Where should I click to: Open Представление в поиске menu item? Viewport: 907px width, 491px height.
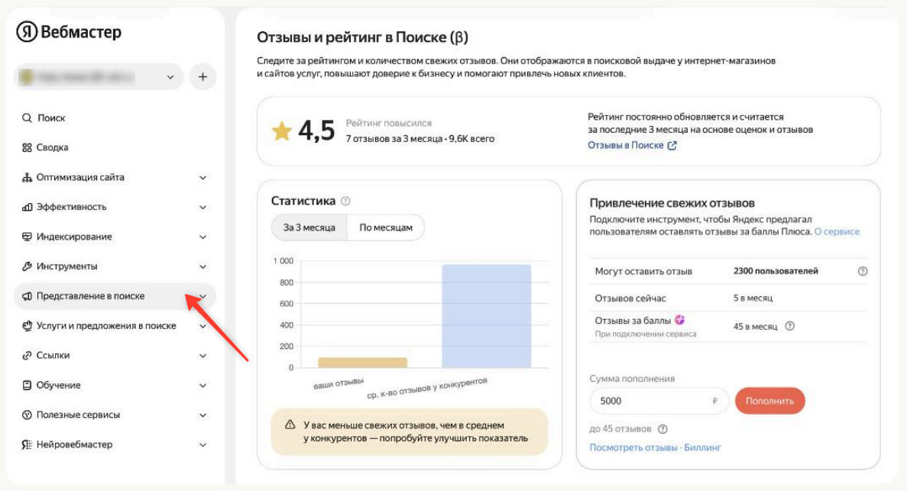click(x=115, y=296)
